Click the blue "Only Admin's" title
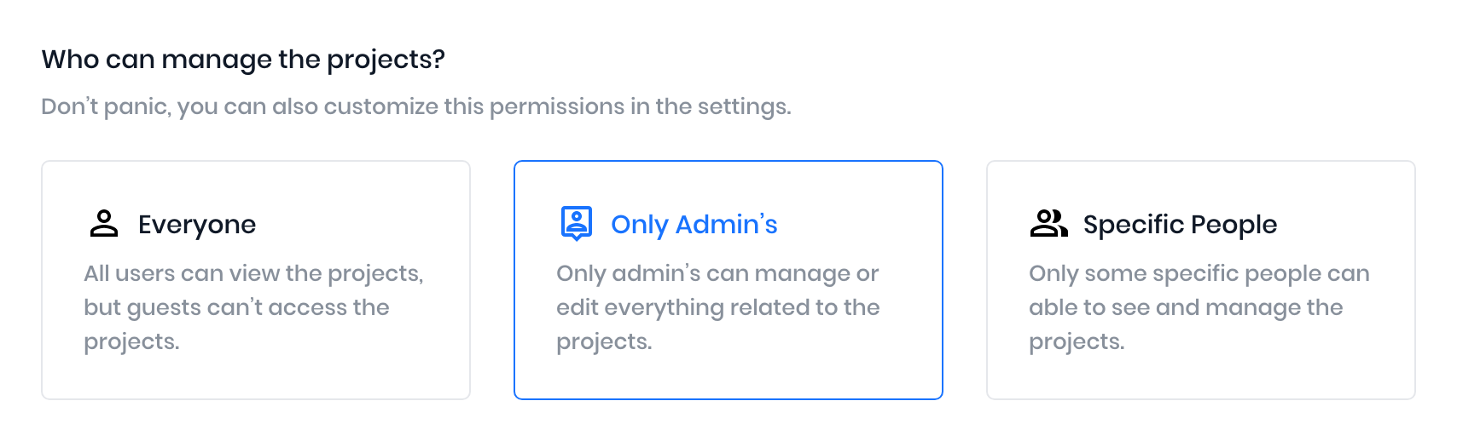The image size is (1457, 441). coord(694,225)
